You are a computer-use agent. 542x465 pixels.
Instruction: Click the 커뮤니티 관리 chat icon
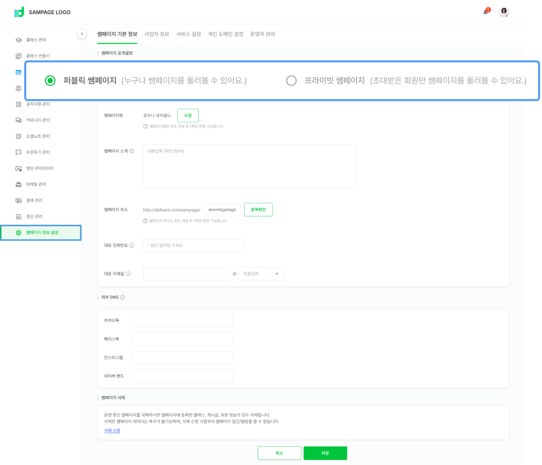[18, 120]
